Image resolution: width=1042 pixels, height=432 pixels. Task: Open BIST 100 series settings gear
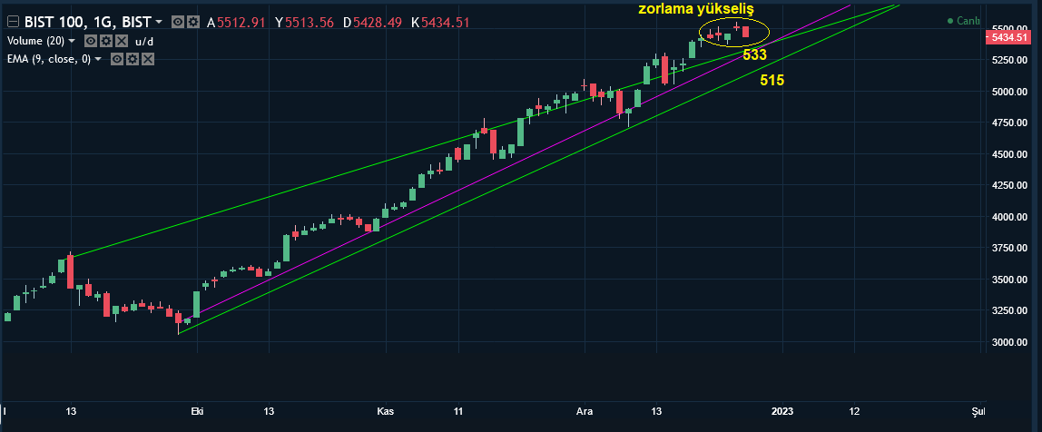click(193, 22)
